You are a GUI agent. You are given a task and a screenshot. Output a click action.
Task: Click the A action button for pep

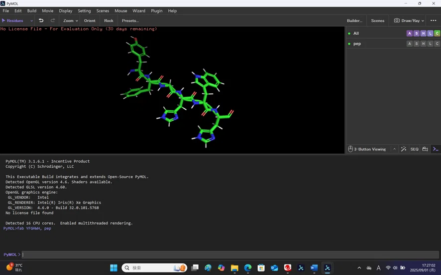(x=410, y=44)
